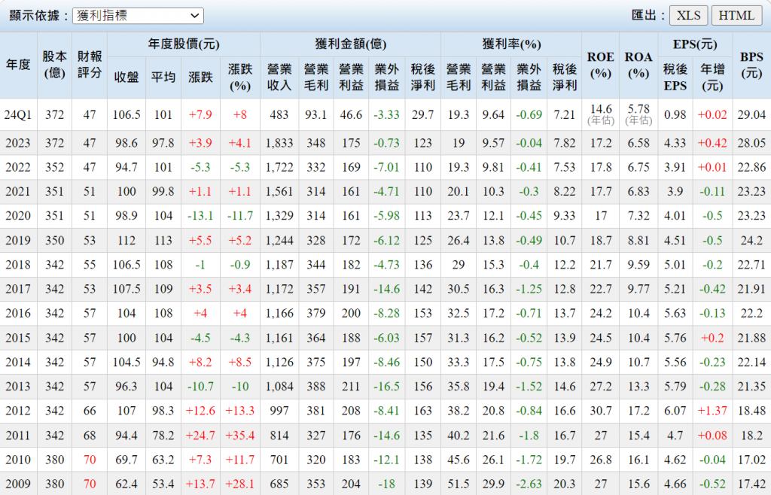Click the 平均 price column header
The height and width of the screenshot is (495, 771).
pos(163,77)
